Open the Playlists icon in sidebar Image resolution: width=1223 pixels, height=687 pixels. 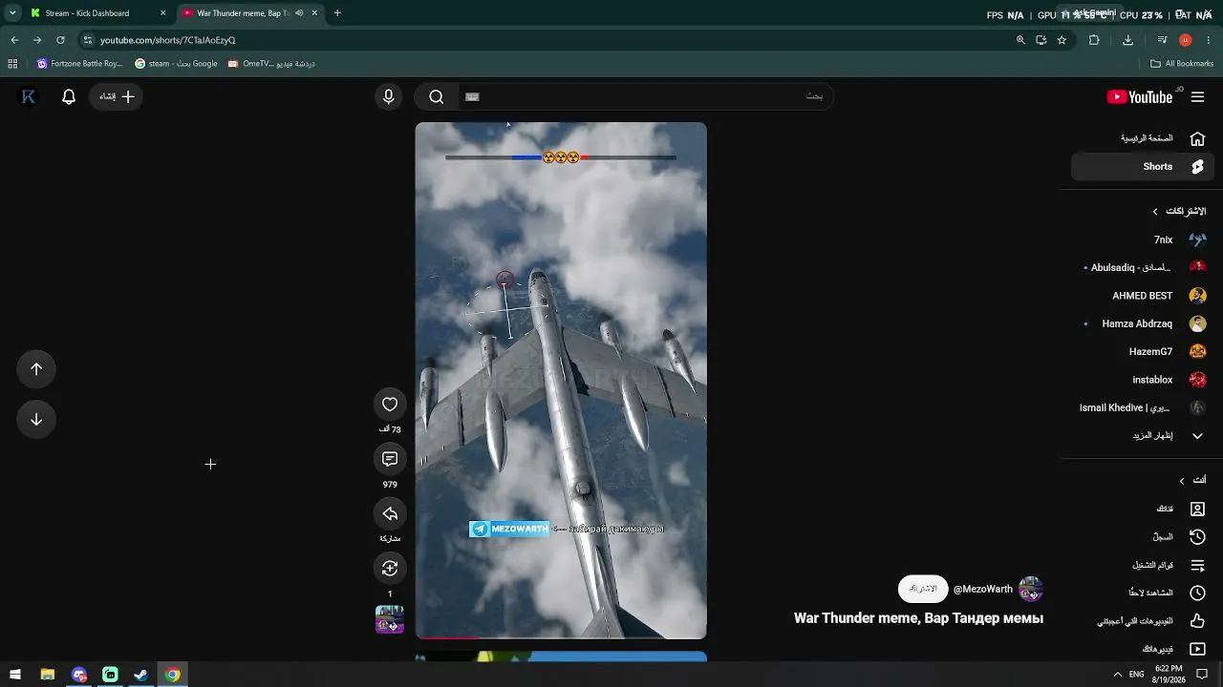click(x=1197, y=565)
